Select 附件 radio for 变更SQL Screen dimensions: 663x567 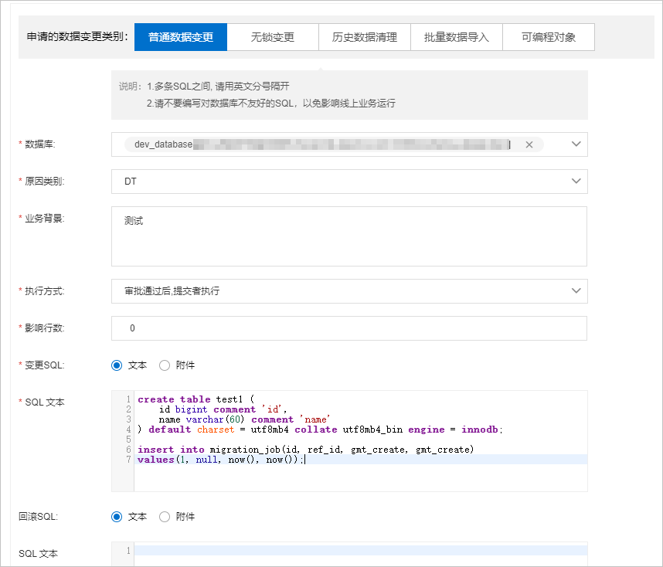(x=165, y=365)
